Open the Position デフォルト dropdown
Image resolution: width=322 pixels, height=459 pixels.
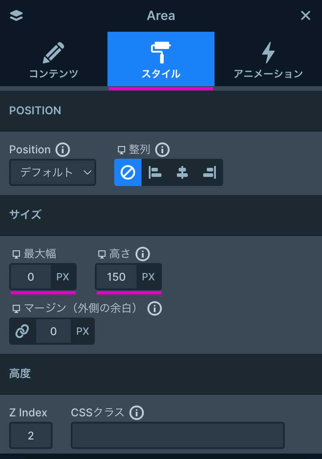tap(53, 172)
